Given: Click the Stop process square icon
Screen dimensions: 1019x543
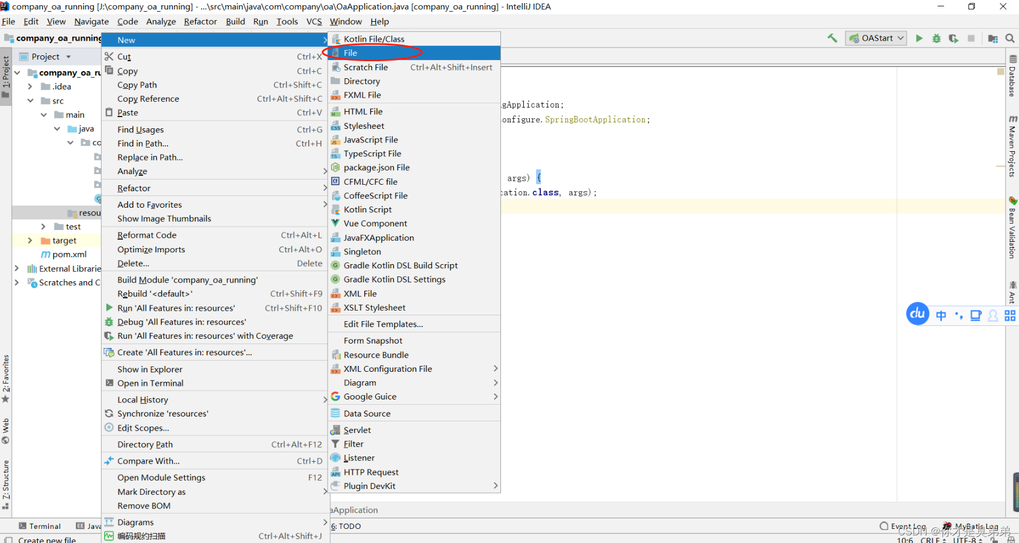Looking at the screenshot, I should [971, 38].
